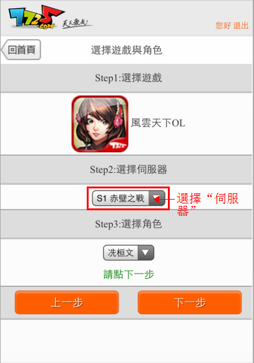The image size is (254, 363).
Task: Click the 7725.com logo
Action: click(x=36, y=17)
